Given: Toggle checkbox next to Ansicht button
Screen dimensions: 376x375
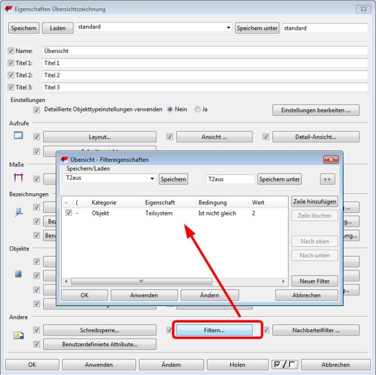Looking at the screenshot, I should (x=169, y=137).
